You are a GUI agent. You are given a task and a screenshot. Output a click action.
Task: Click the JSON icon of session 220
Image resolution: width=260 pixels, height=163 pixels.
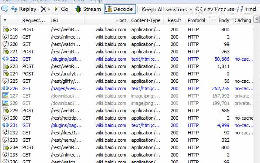(6, 44)
